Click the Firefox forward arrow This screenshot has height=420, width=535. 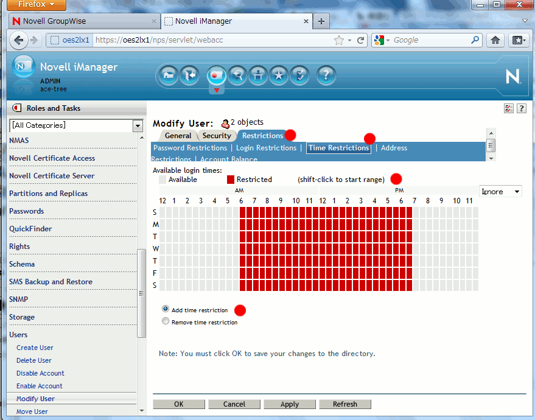tap(33, 40)
